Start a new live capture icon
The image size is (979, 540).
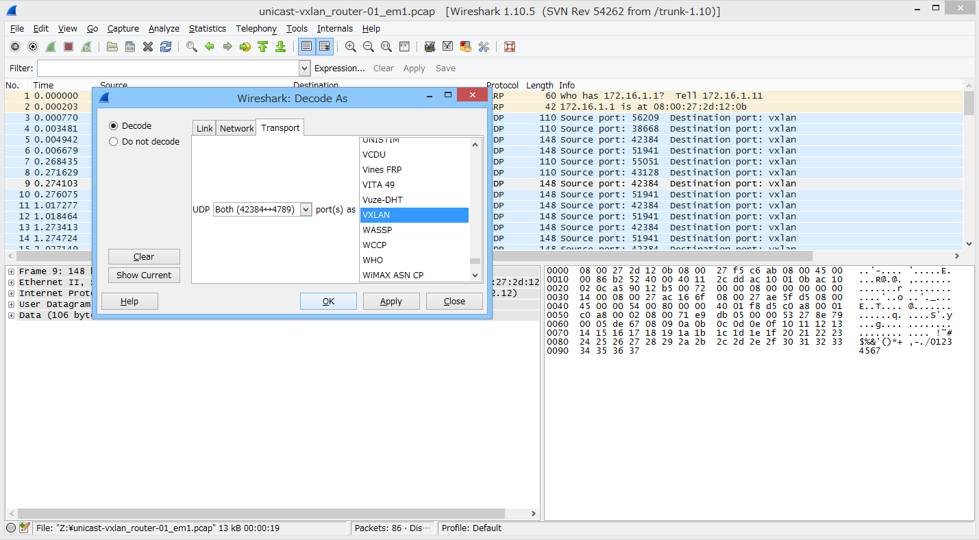click(51, 47)
